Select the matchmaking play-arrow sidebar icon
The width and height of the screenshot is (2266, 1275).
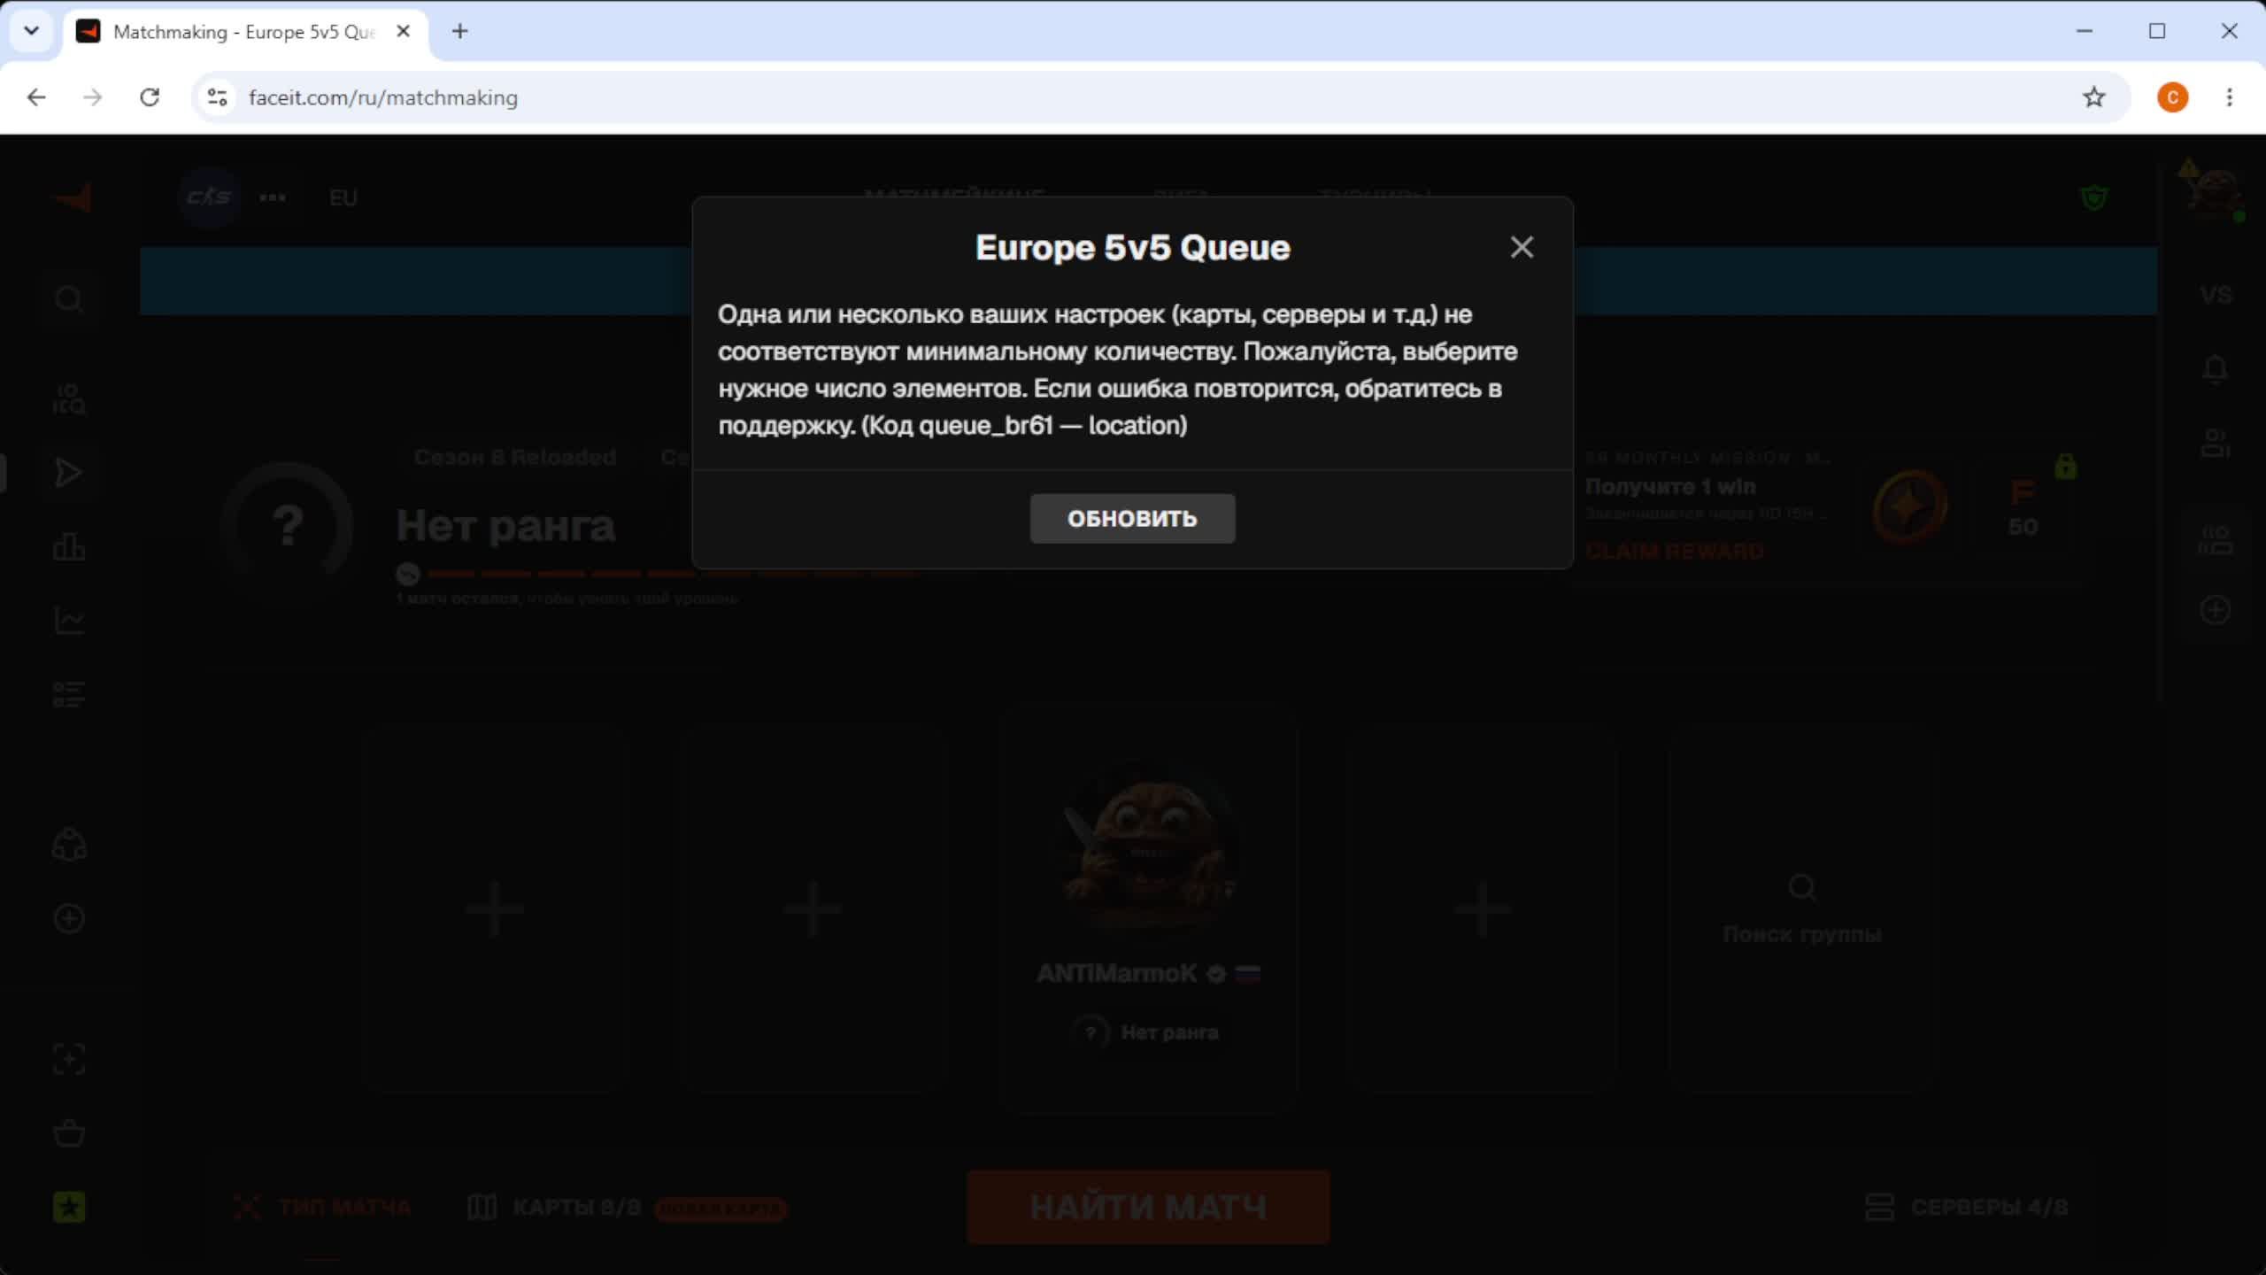click(69, 473)
